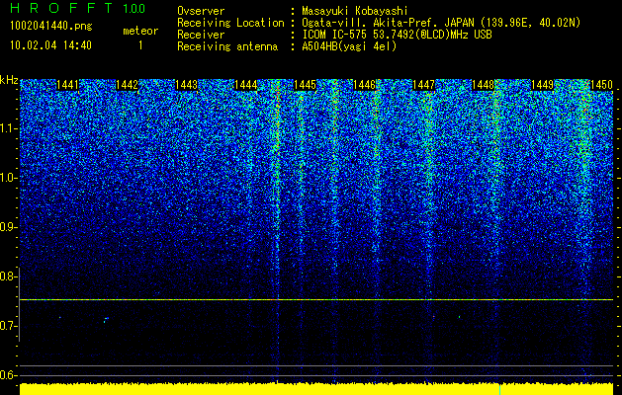This screenshot has width=622, height=395.
Task: Click the 'meteor' count label
Action: [140, 31]
